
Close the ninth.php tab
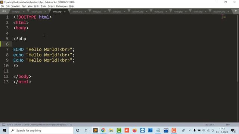(186, 12)
